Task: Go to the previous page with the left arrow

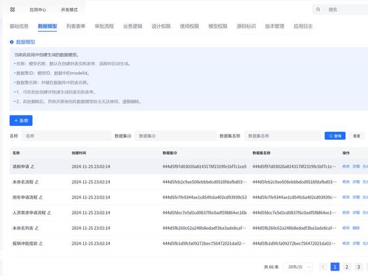Action: point(323,267)
